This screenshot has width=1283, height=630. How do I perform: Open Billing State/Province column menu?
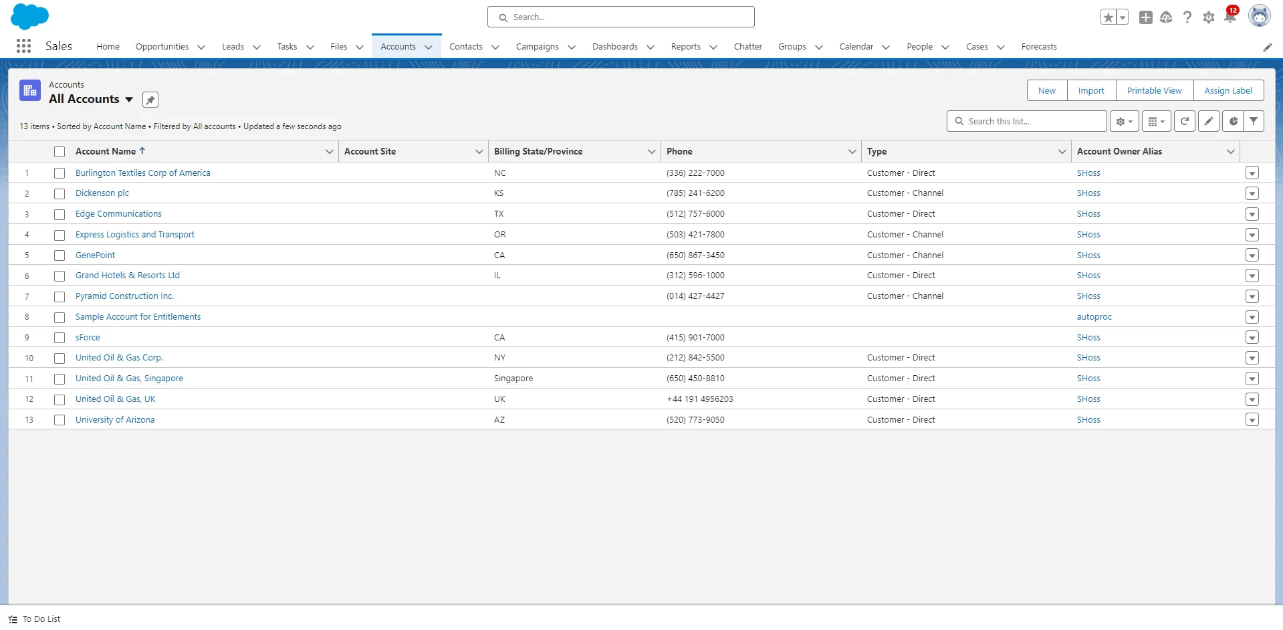[652, 152]
